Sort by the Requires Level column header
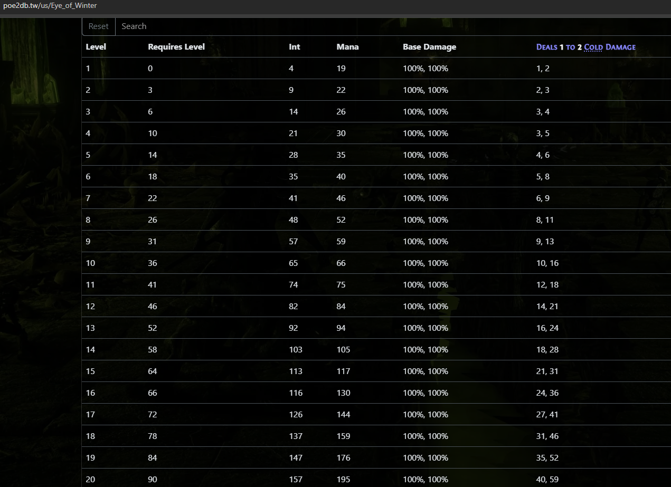671x487 pixels. coord(176,47)
